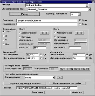Open the Y axis line style button
Image resolution: width=95 pixels, height=96 pixels.
79,33
